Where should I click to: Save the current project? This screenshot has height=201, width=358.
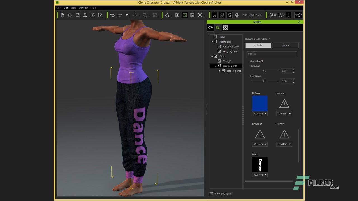[x=77, y=15]
